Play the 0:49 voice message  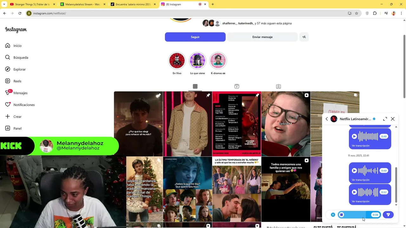coord(354,171)
